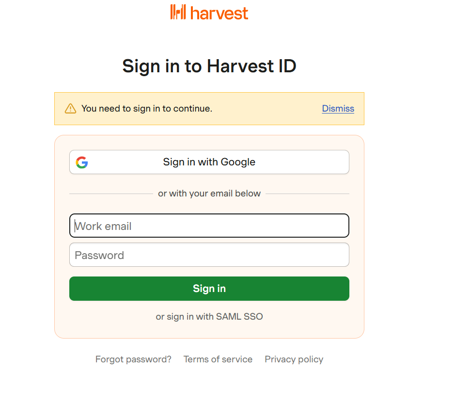
Task: Click the orange harvest wordmark text
Action: (x=219, y=13)
